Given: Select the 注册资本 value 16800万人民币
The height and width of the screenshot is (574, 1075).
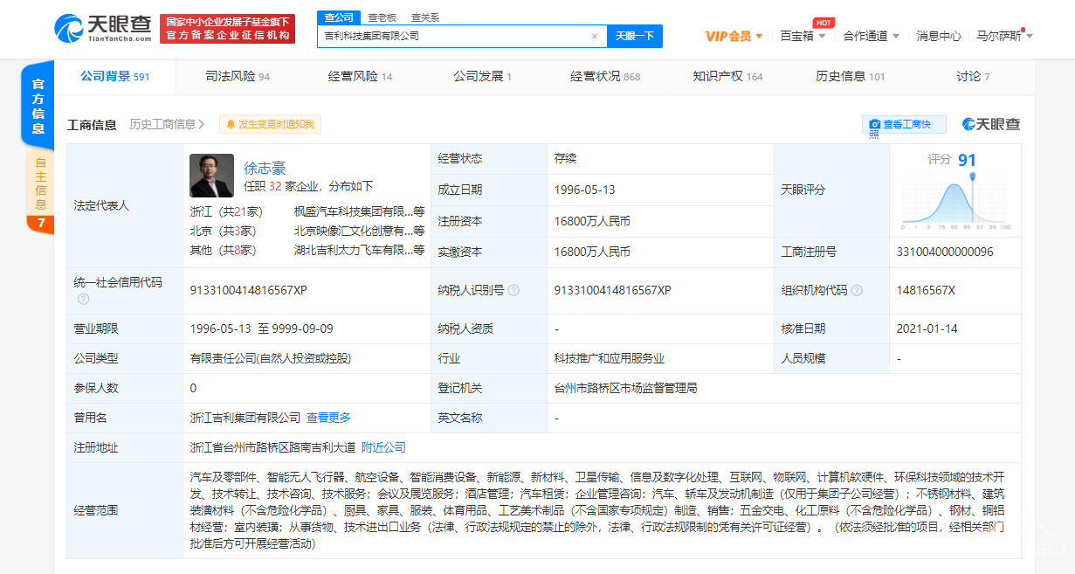Looking at the screenshot, I should 592,221.
